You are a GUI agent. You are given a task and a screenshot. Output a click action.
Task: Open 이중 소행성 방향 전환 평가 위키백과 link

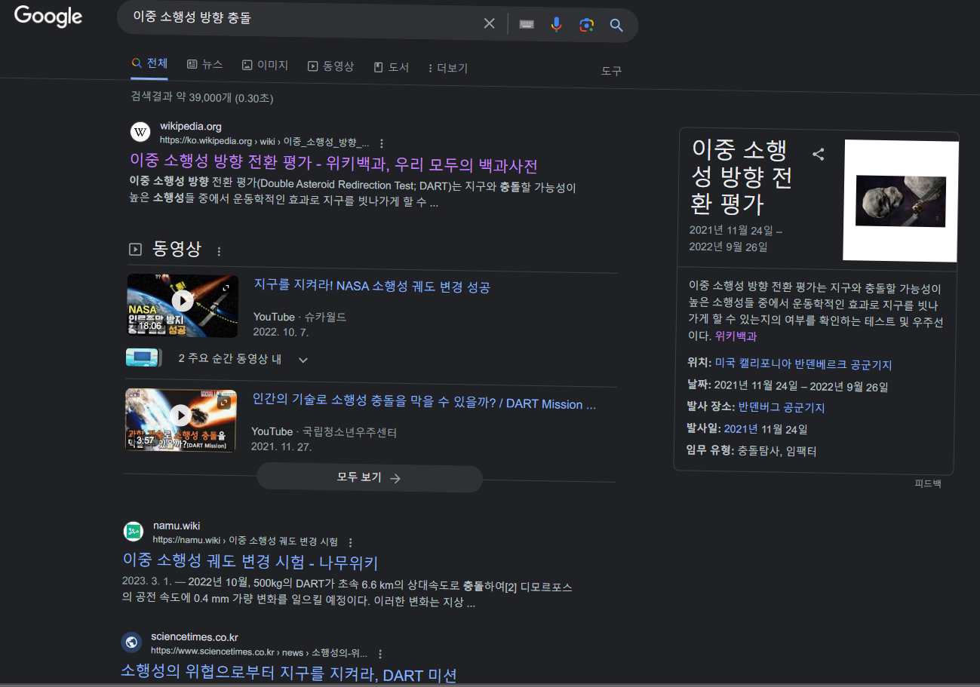[x=333, y=164]
